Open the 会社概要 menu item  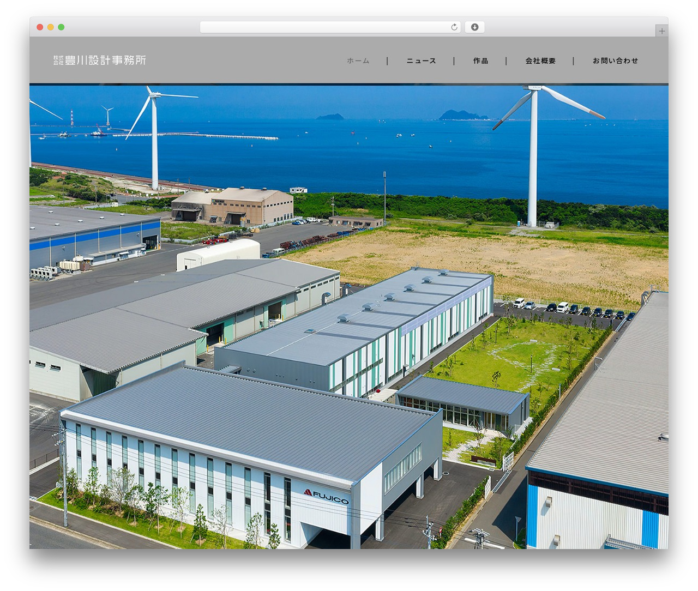coord(540,61)
